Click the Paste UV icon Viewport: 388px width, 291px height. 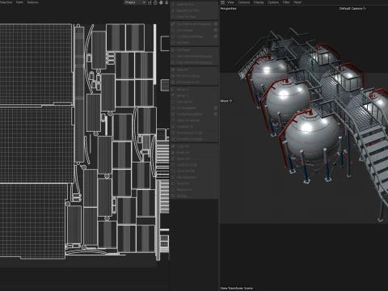[x=173, y=152]
